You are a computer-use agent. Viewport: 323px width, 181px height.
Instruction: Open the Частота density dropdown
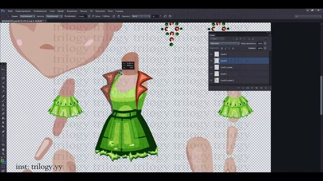tap(54, 16)
